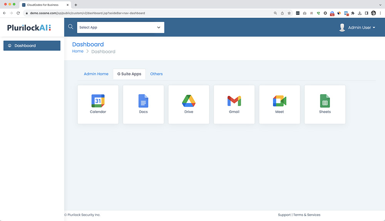
Task: Toggle the browser side panel icon
Action: [x=367, y=13]
